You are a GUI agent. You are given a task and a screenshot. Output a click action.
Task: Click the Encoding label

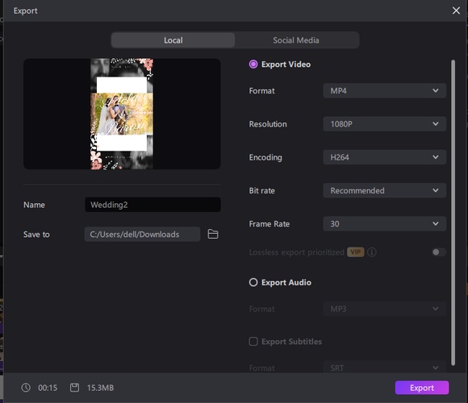pyautogui.click(x=265, y=157)
